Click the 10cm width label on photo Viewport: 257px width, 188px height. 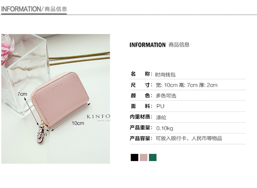[x=78, y=123]
